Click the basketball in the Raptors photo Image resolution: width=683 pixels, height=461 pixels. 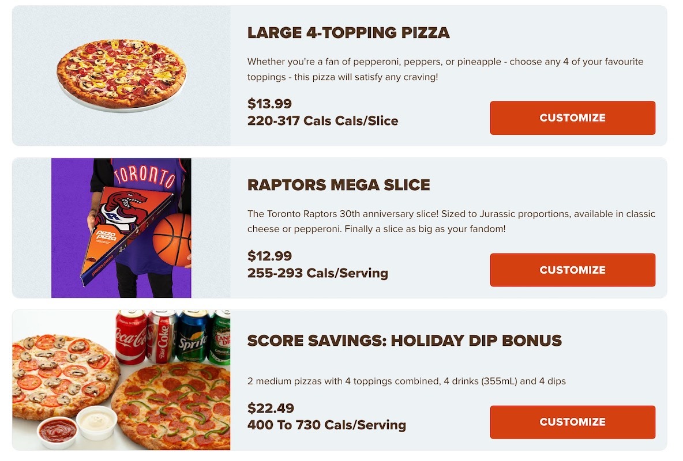(x=172, y=240)
